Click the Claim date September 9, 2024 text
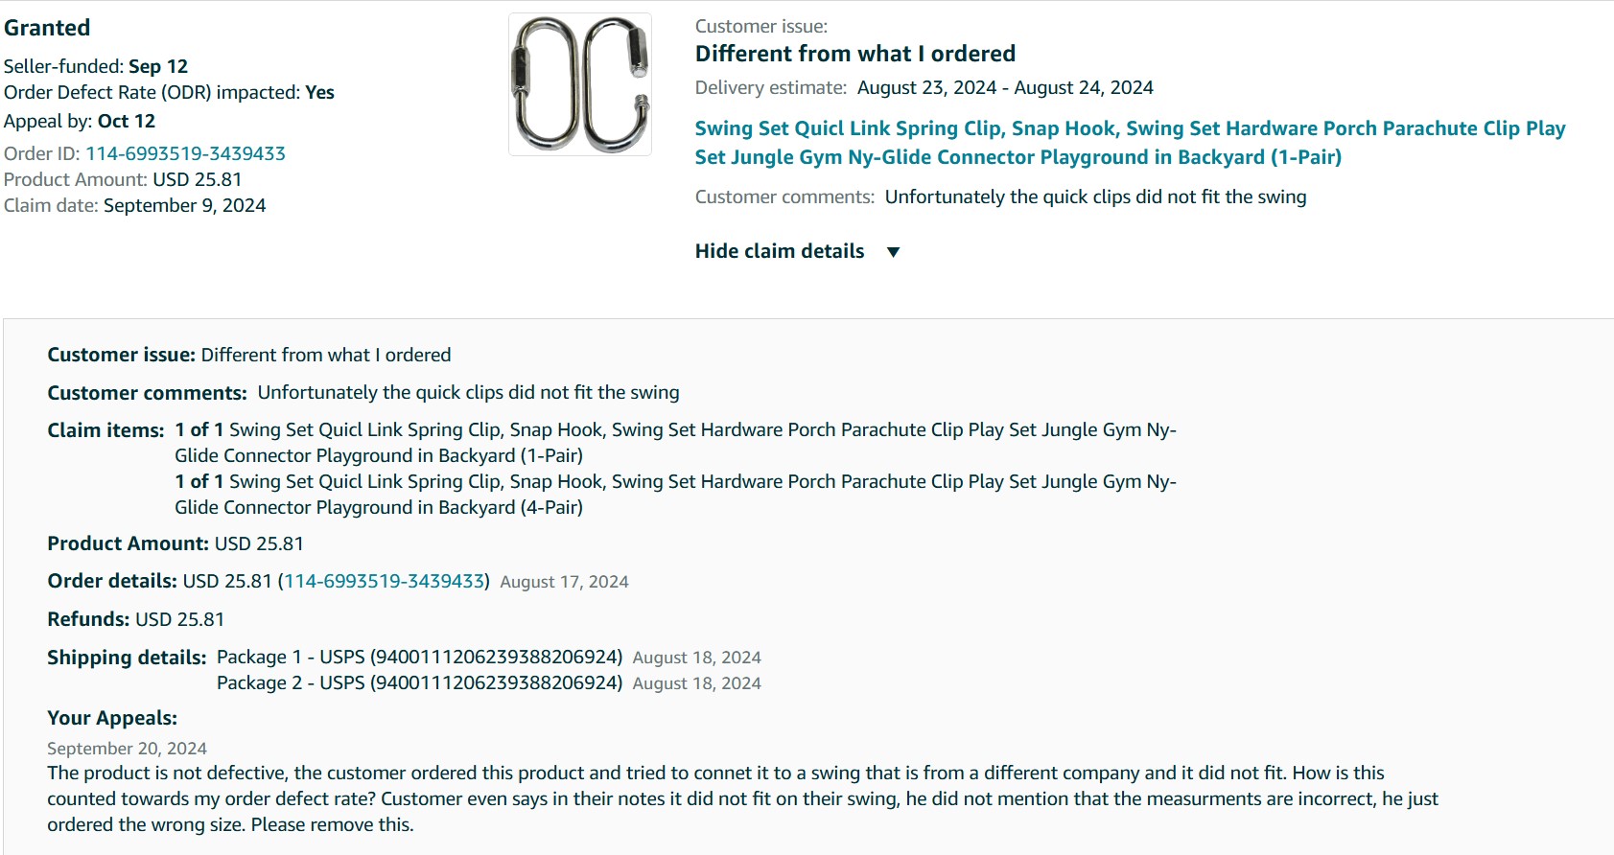 point(135,205)
